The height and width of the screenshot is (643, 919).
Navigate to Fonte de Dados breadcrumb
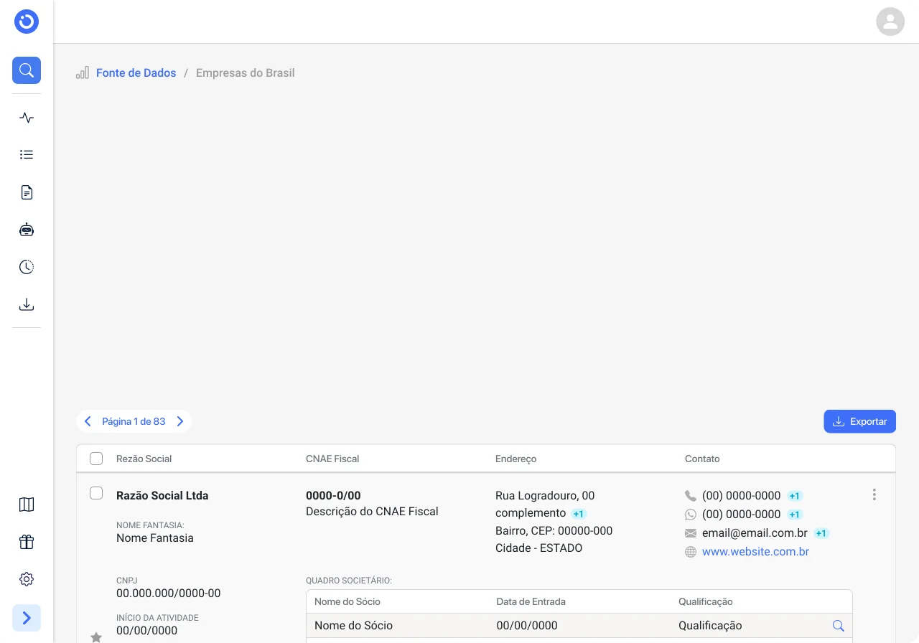[x=136, y=73]
